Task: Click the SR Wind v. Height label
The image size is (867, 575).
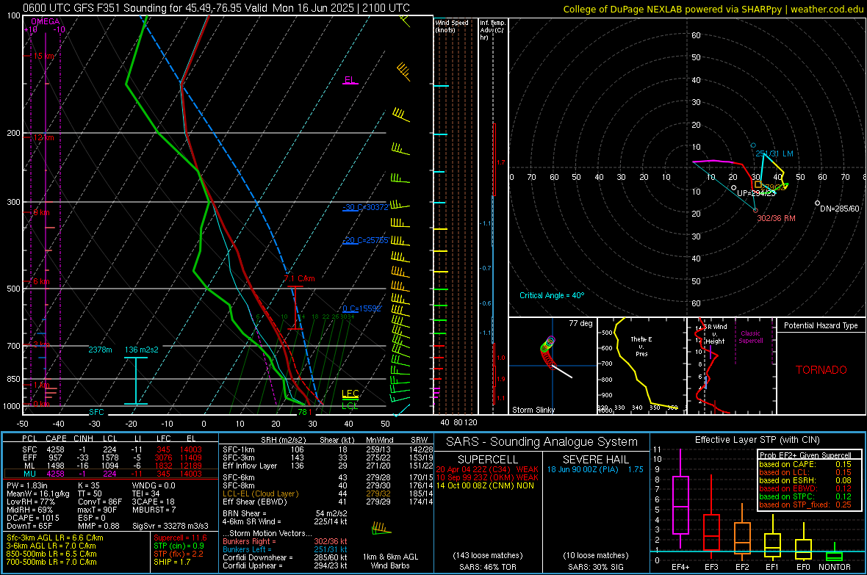Action: click(x=716, y=334)
